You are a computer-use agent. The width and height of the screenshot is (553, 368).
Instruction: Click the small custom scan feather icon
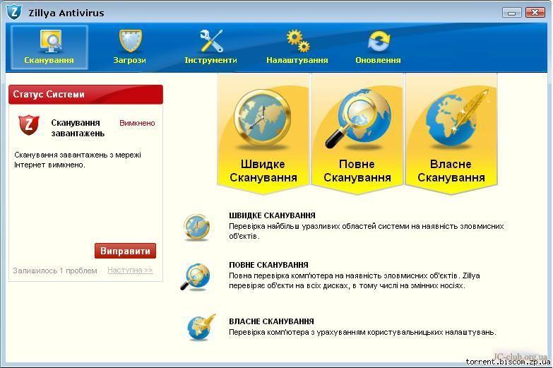[x=200, y=327]
